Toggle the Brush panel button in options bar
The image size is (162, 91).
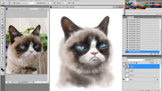point(14,3)
